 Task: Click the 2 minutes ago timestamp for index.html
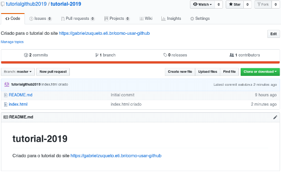click(264, 104)
